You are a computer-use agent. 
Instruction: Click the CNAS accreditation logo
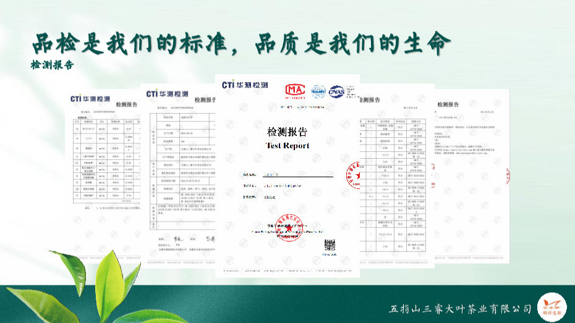coord(337,91)
